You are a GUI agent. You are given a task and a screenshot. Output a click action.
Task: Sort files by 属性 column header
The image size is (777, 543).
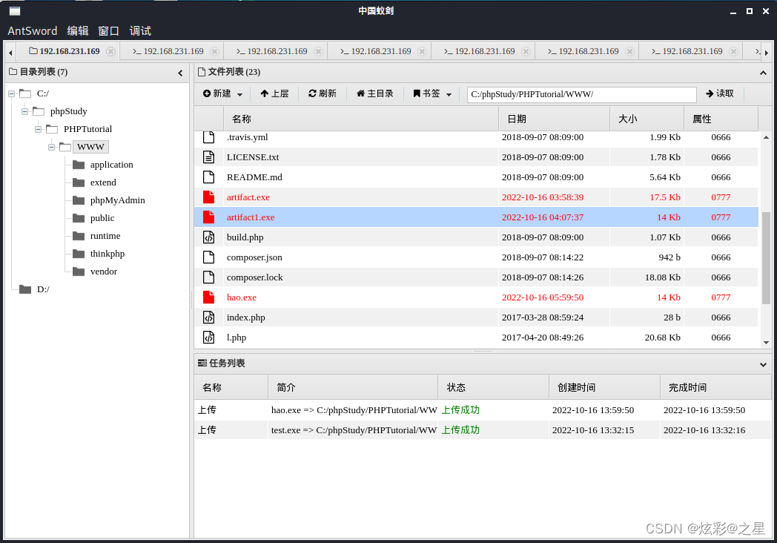tap(721, 119)
